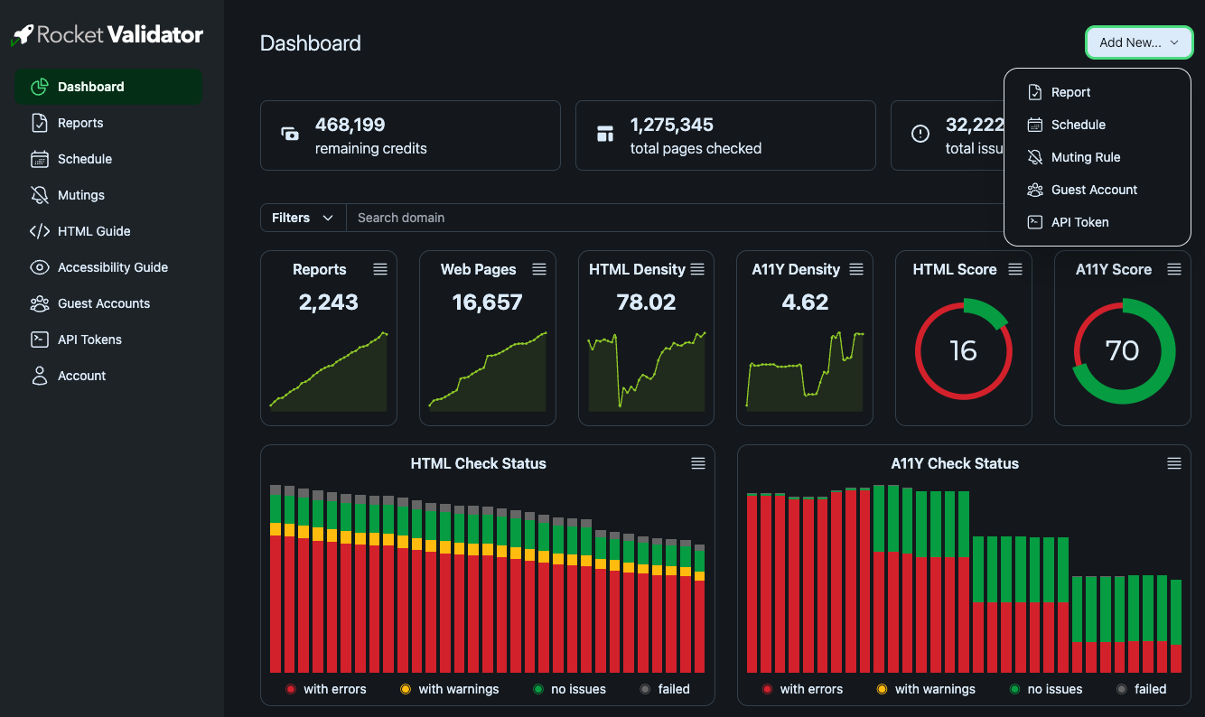The image size is (1205, 717).
Task: Open the A11Y Density chart menu
Action: pos(856,269)
